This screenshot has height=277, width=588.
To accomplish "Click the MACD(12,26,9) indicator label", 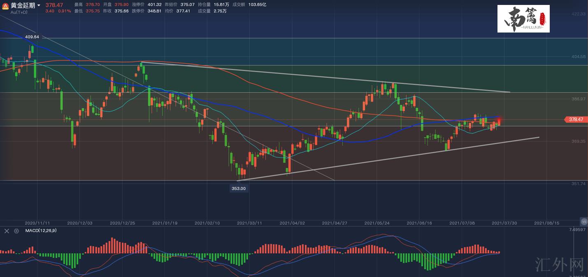I will point(41,230).
